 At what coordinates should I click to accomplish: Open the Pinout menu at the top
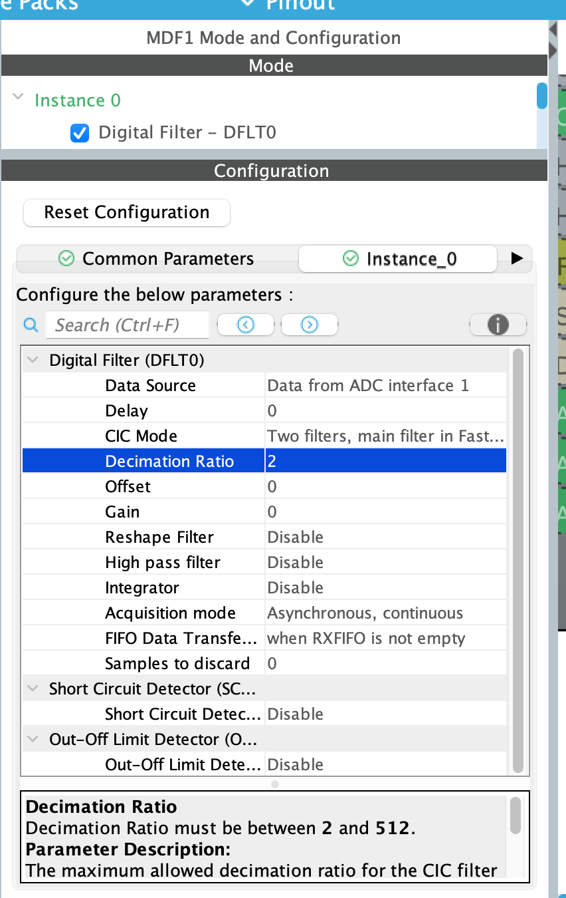[x=300, y=5]
